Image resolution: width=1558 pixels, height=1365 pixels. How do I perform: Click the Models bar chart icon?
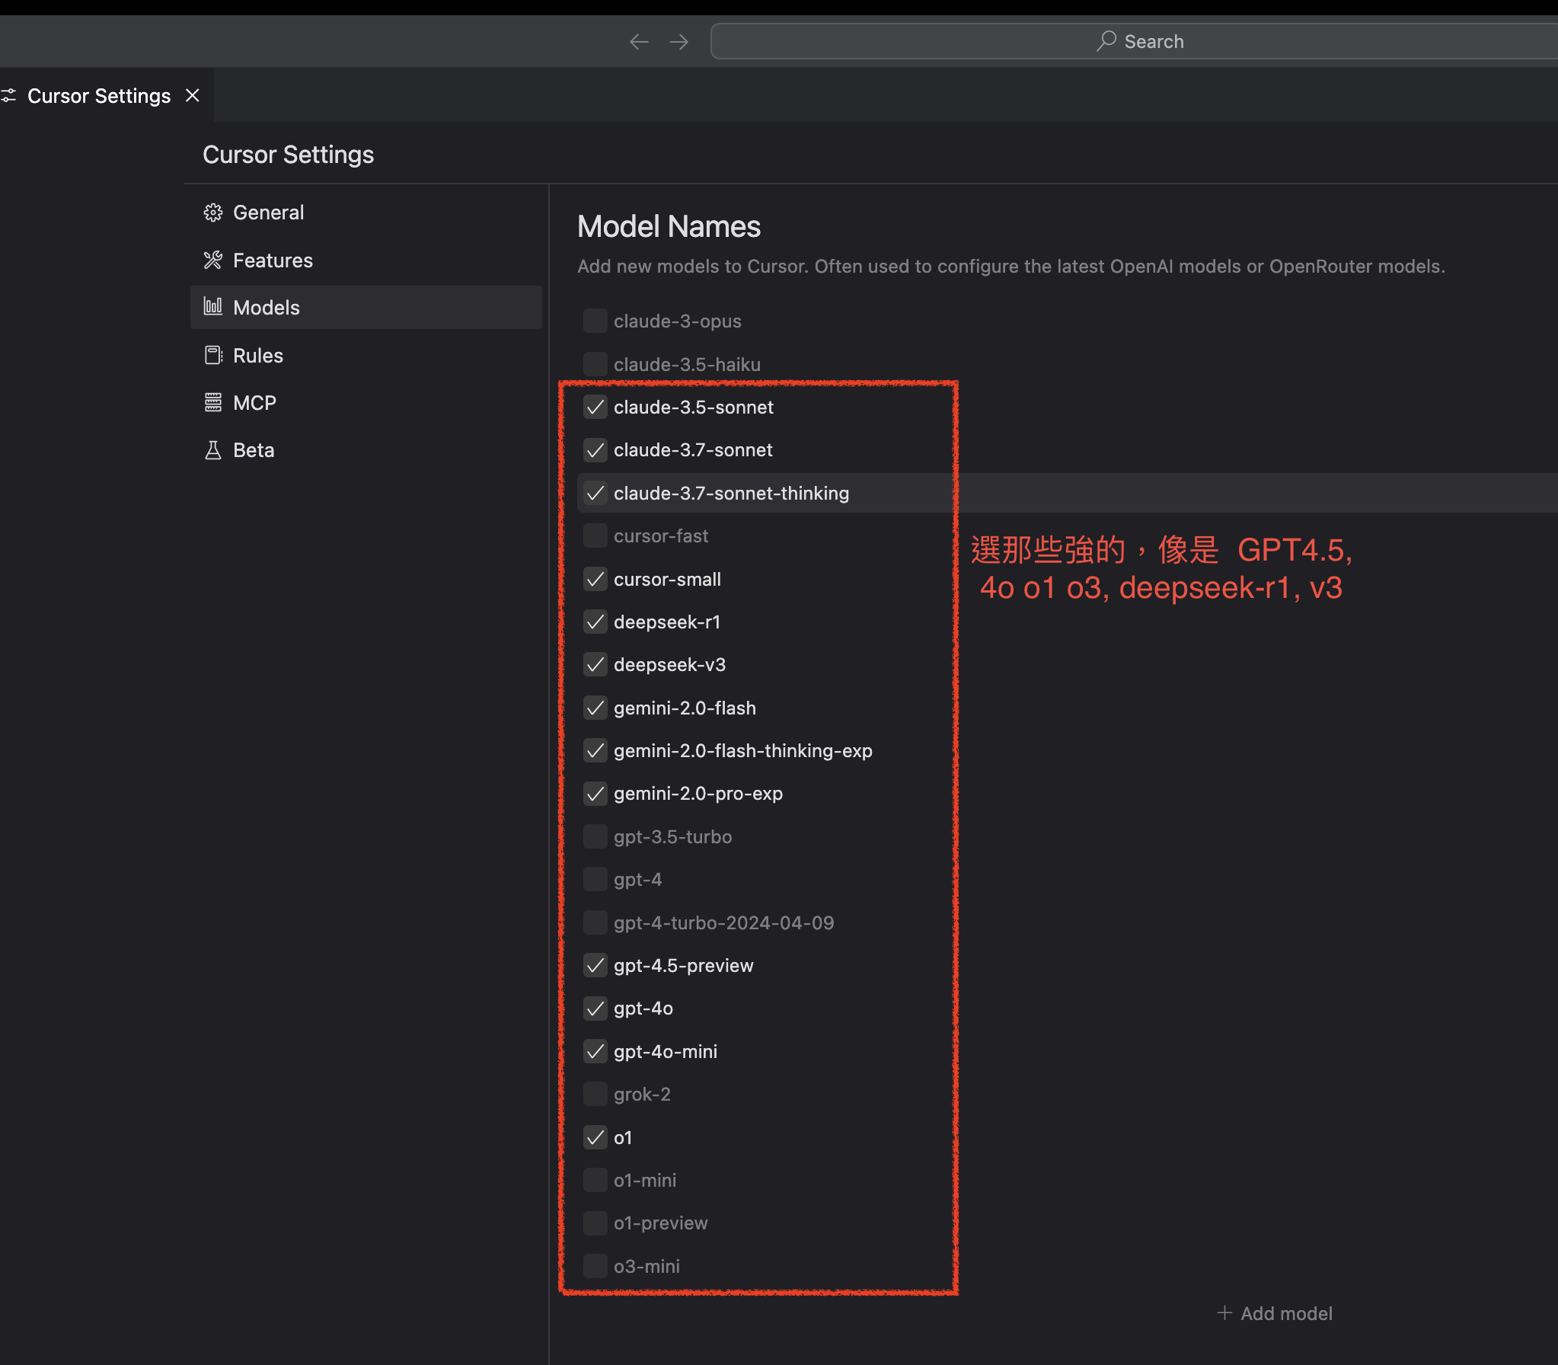213,307
